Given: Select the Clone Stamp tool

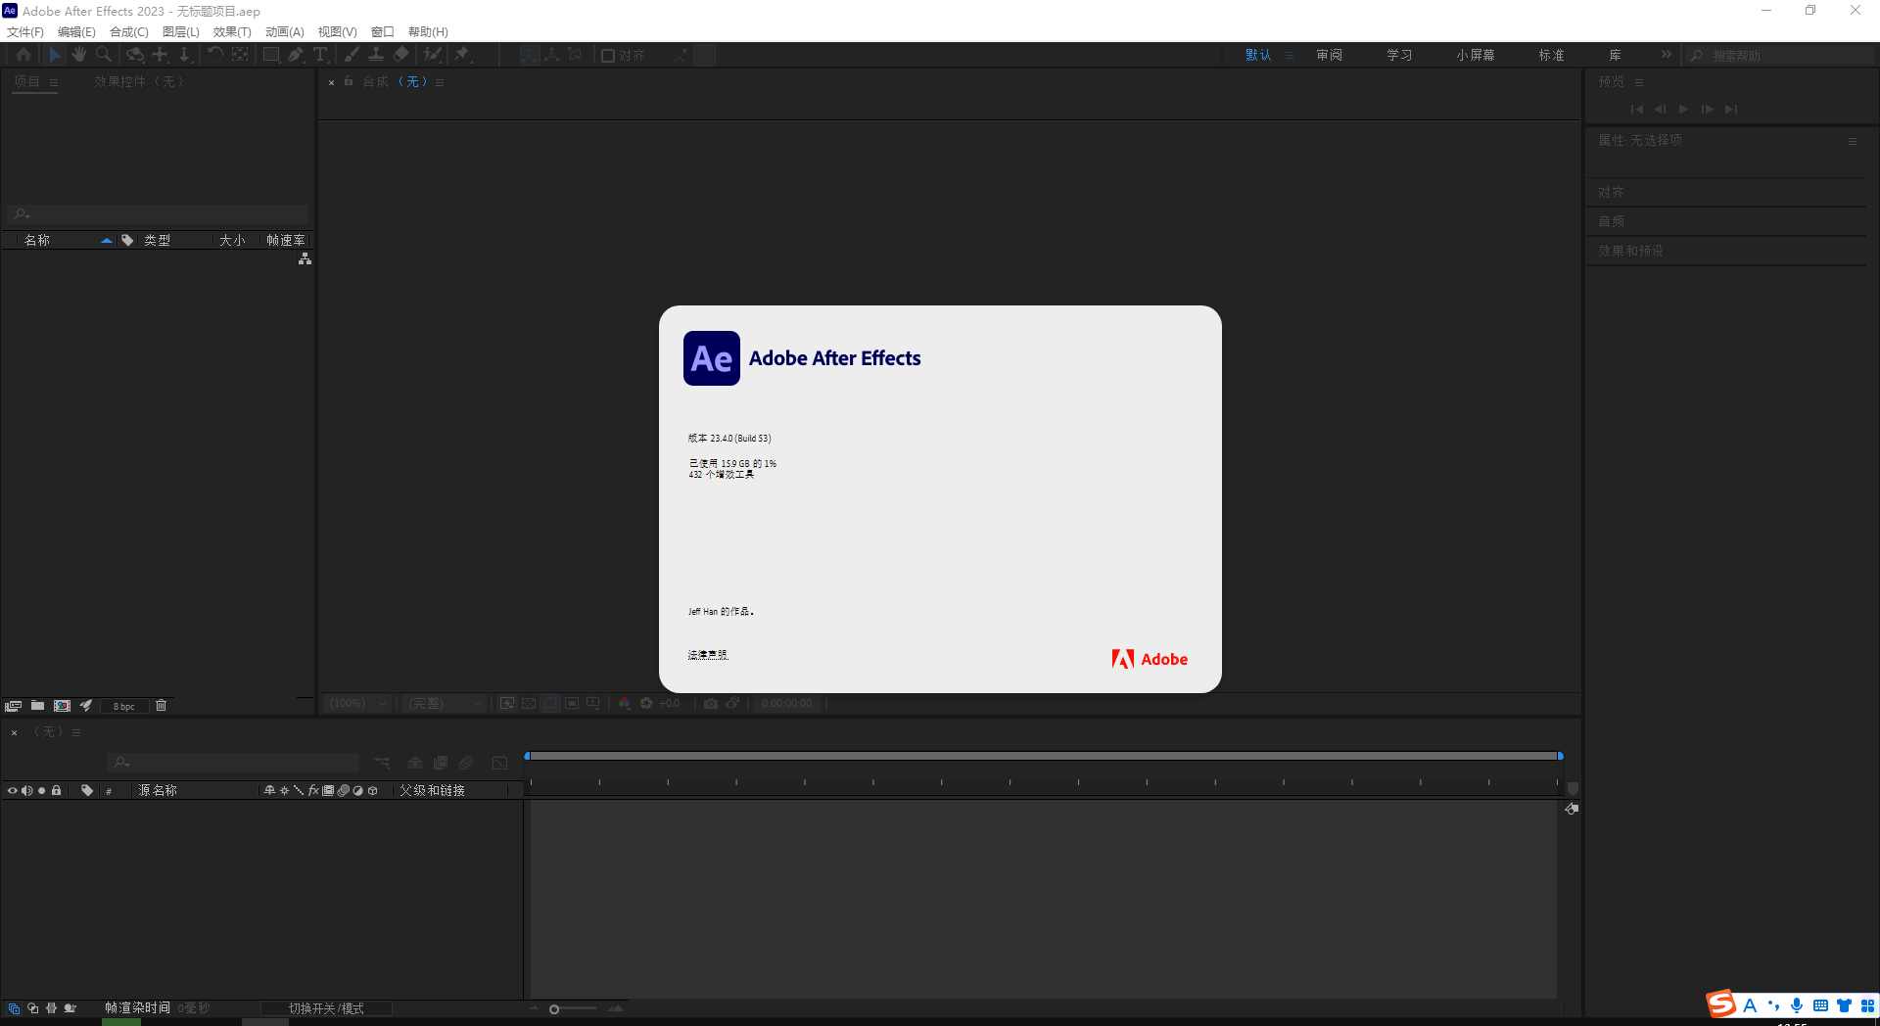Looking at the screenshot, I should (375, 55).
